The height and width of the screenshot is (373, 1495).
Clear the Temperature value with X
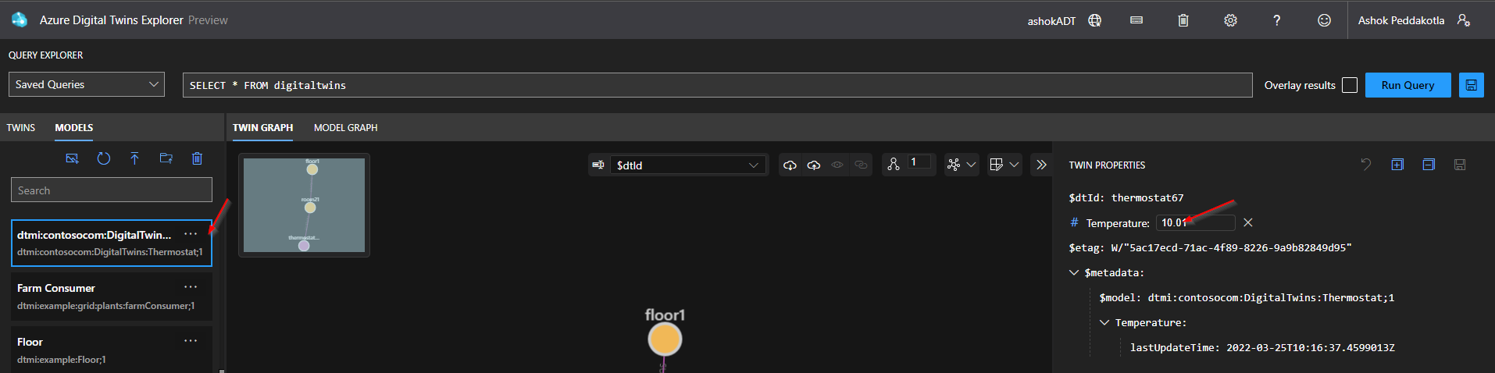click(1248, 222)
